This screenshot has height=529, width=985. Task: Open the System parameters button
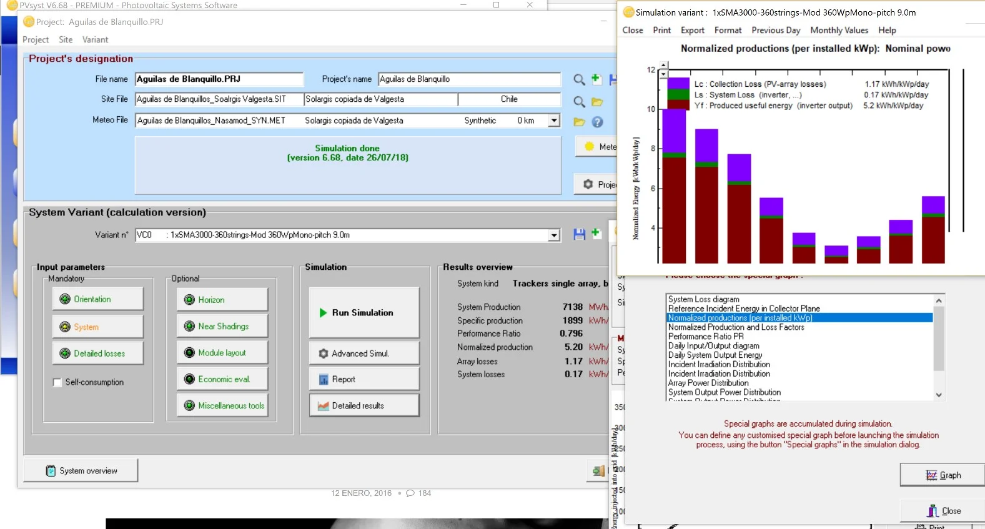(x=98, y=327)
